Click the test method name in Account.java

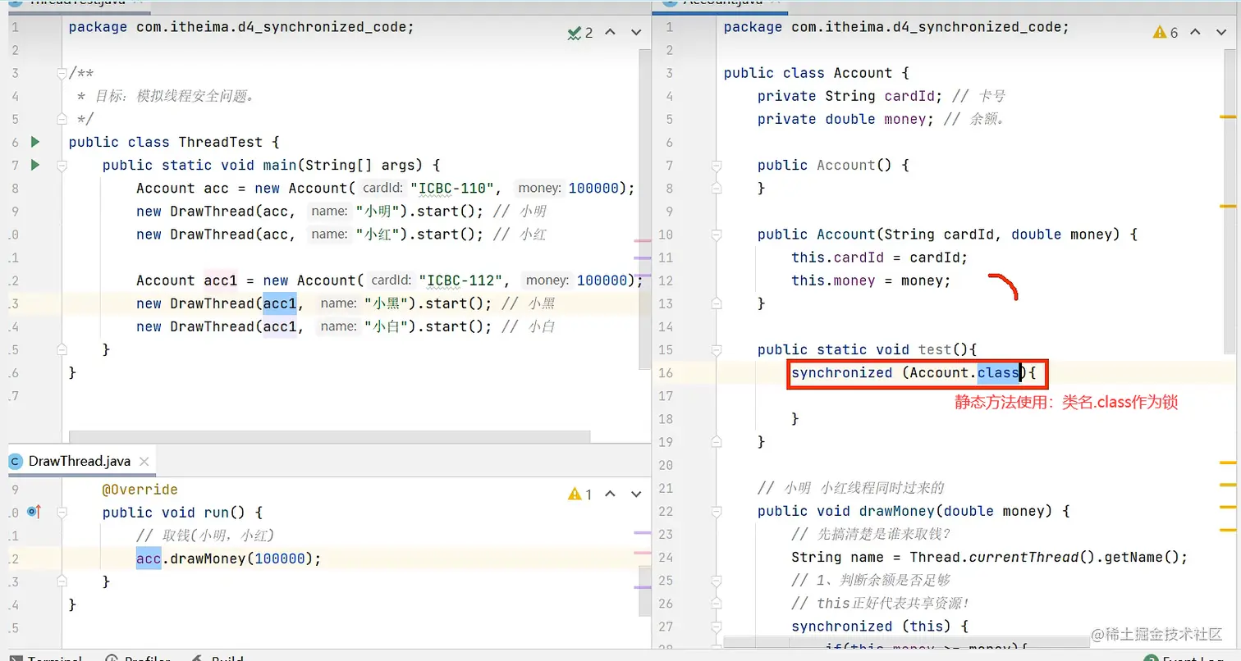coord(935,349)
